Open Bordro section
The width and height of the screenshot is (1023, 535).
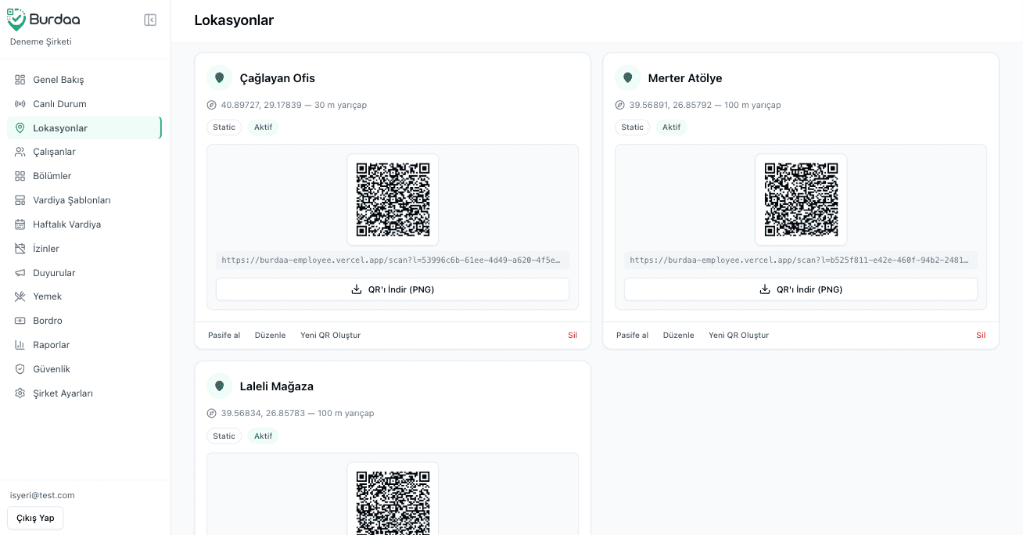coord(84,321)
